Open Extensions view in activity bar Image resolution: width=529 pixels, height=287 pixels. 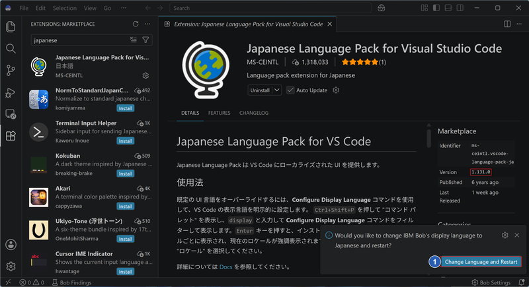(11, 136)
